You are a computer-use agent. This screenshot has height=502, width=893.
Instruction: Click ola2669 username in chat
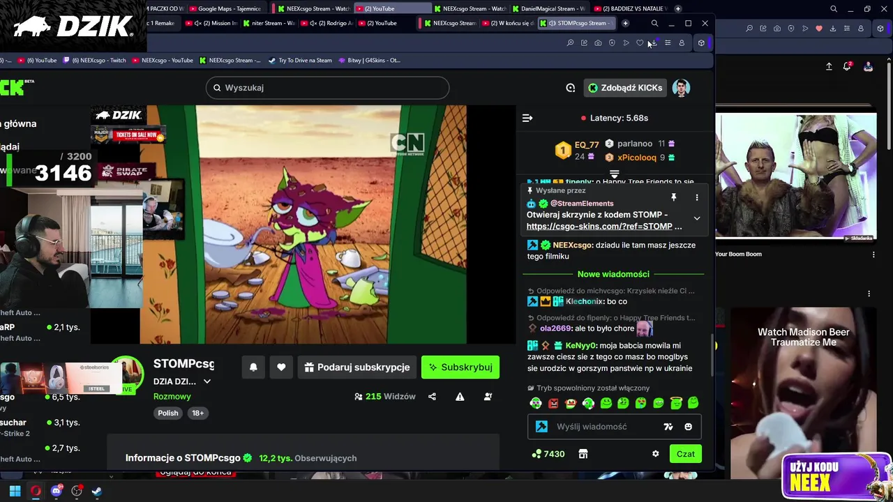pos(555,328)
